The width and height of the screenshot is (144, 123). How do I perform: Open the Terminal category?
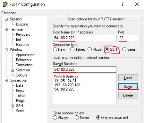(x=16, y=29)
